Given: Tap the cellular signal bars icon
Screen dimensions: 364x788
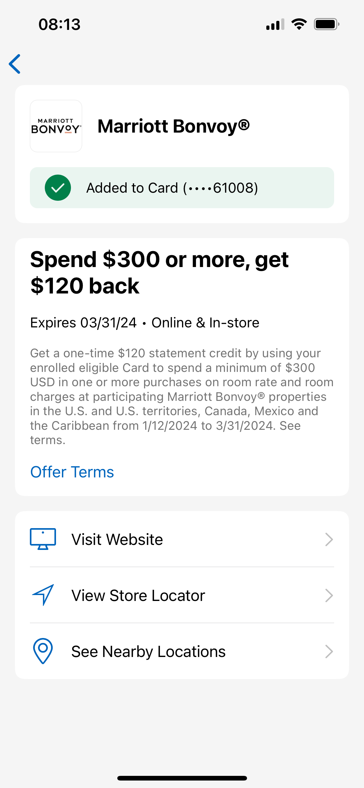Looking at the screenshot, I should coord(275,24).
